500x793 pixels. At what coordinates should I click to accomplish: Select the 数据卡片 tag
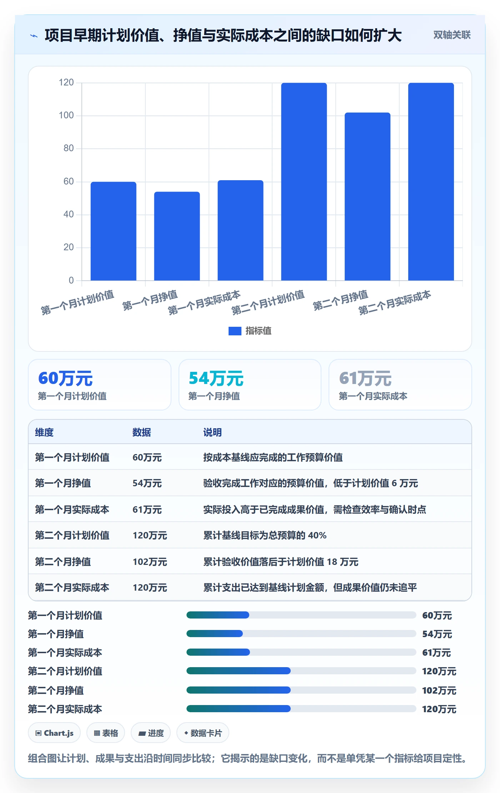[x=203, y=733]
